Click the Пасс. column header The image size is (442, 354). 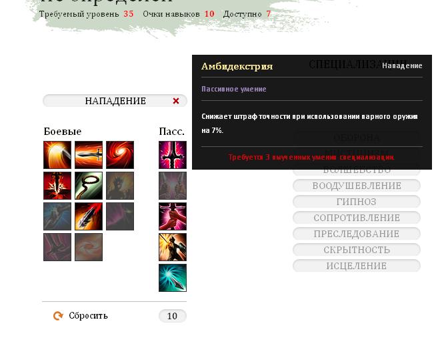[172, 132]
